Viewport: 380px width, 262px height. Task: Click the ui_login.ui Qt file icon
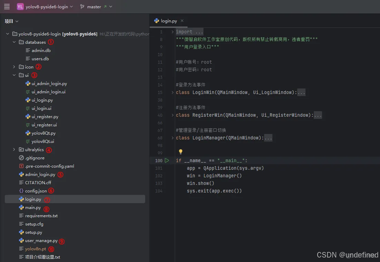pyautogui.click(x=28, y=108)
